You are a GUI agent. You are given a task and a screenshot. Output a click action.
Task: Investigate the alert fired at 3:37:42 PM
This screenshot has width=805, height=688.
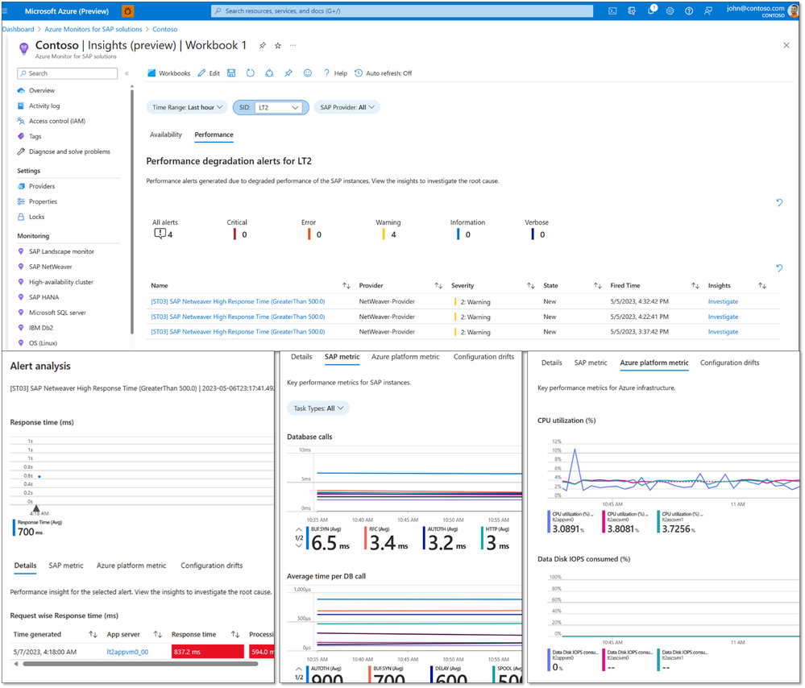(723, 332)
